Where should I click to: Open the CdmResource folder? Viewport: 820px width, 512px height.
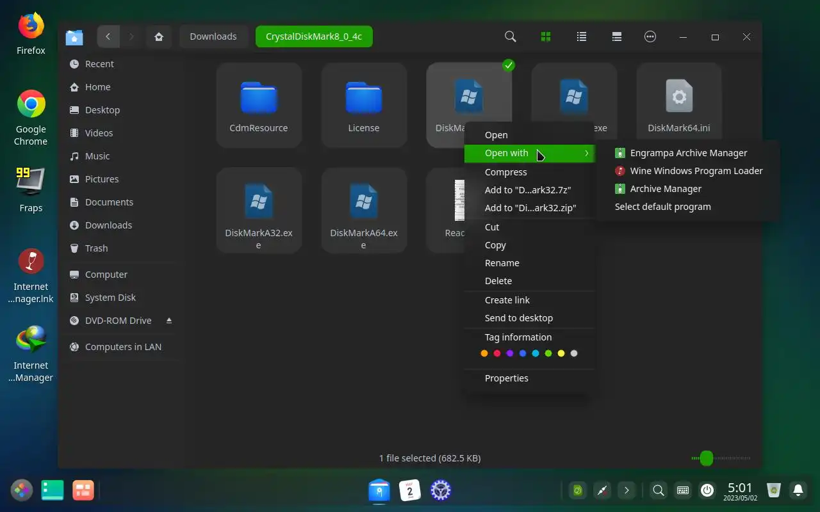coord(259,106)
